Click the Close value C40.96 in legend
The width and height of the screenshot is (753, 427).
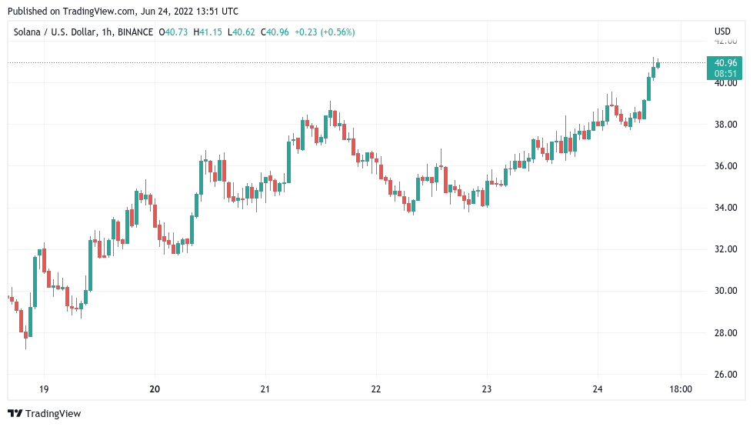click(275, 32)
